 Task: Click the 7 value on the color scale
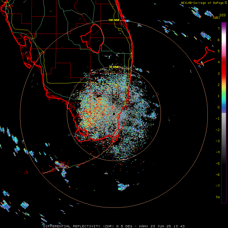(x=219, y=28)
